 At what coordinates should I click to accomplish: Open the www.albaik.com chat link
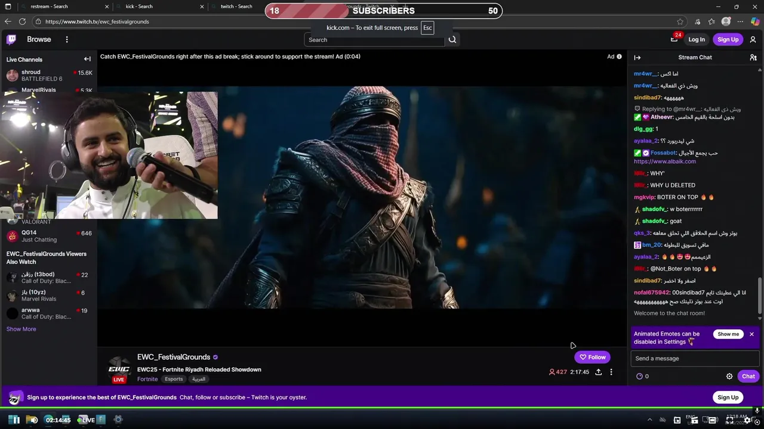point(664,161)
